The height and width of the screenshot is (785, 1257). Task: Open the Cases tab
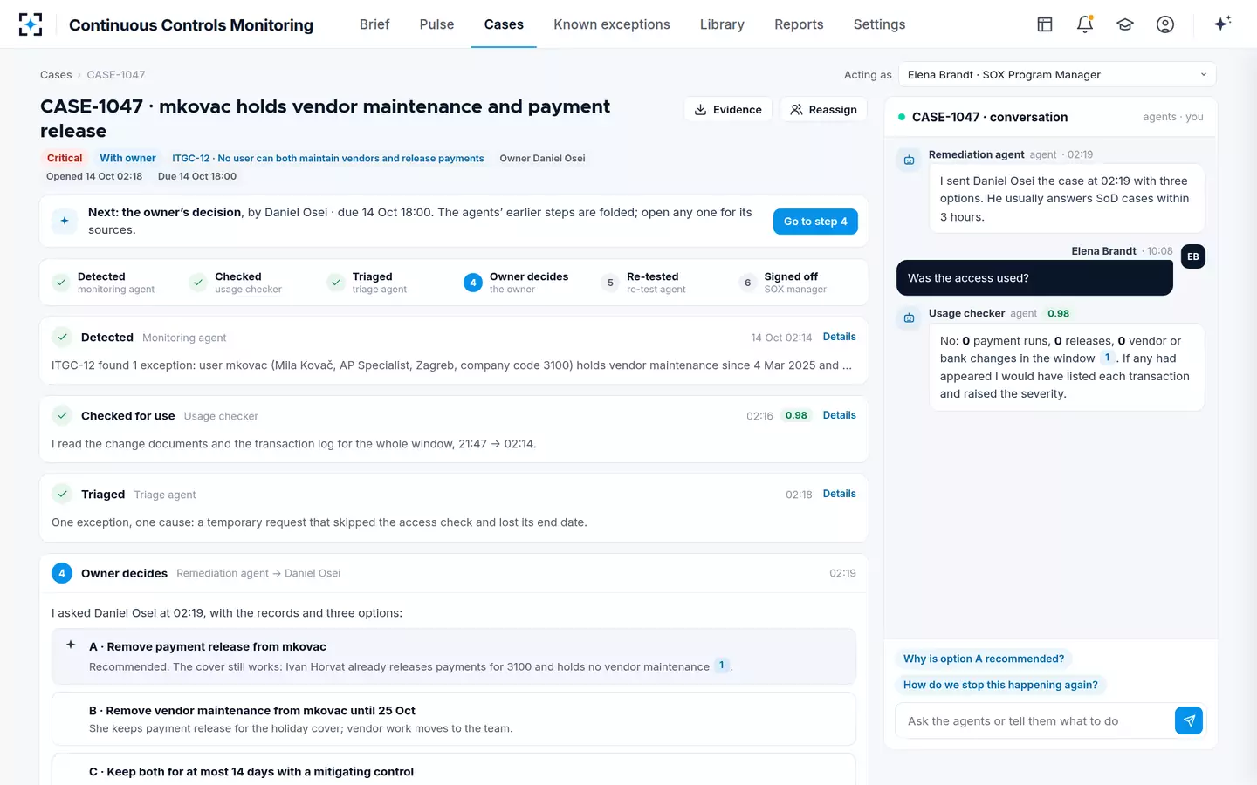504,24
